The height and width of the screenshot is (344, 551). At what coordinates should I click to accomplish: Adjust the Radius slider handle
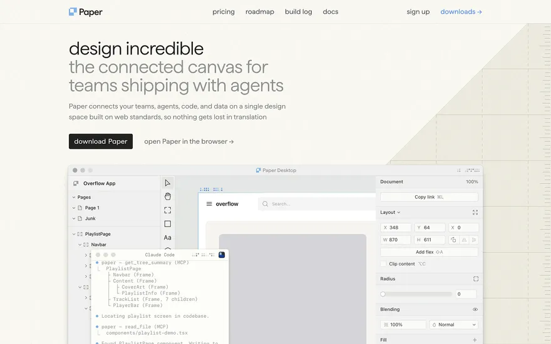383,294
